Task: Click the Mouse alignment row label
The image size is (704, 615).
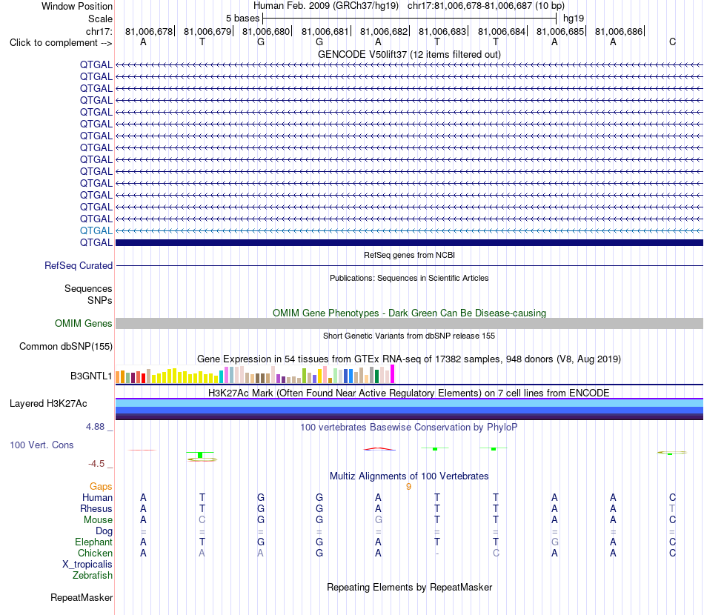Action: 98,520
